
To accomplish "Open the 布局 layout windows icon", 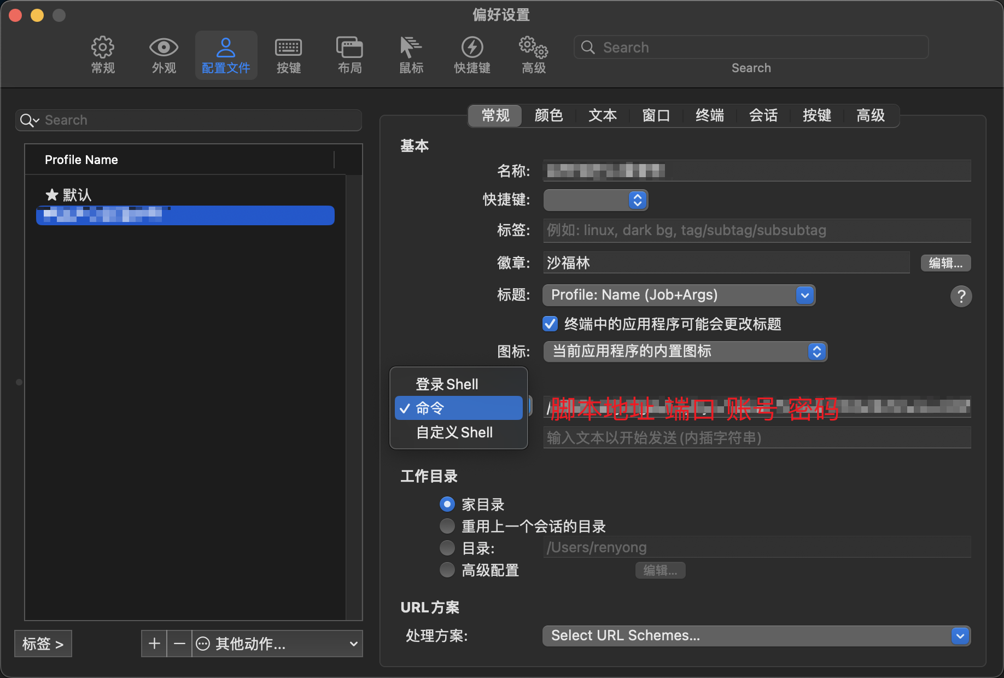I will [349, 49].
